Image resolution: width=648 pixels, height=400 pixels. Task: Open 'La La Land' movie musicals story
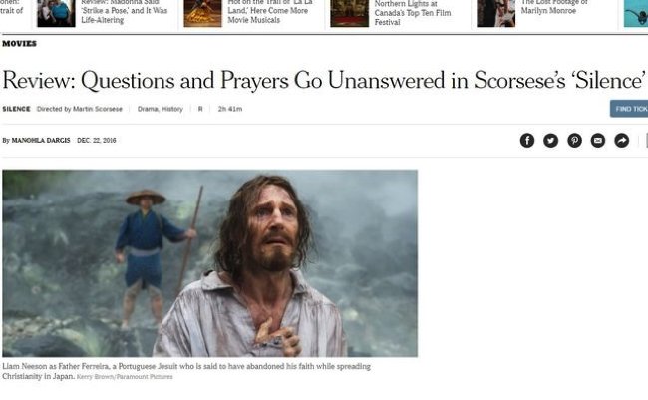pos(268,12)
